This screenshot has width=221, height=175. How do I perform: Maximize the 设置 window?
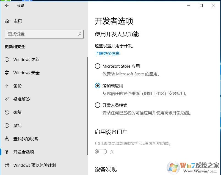[201, 6]
